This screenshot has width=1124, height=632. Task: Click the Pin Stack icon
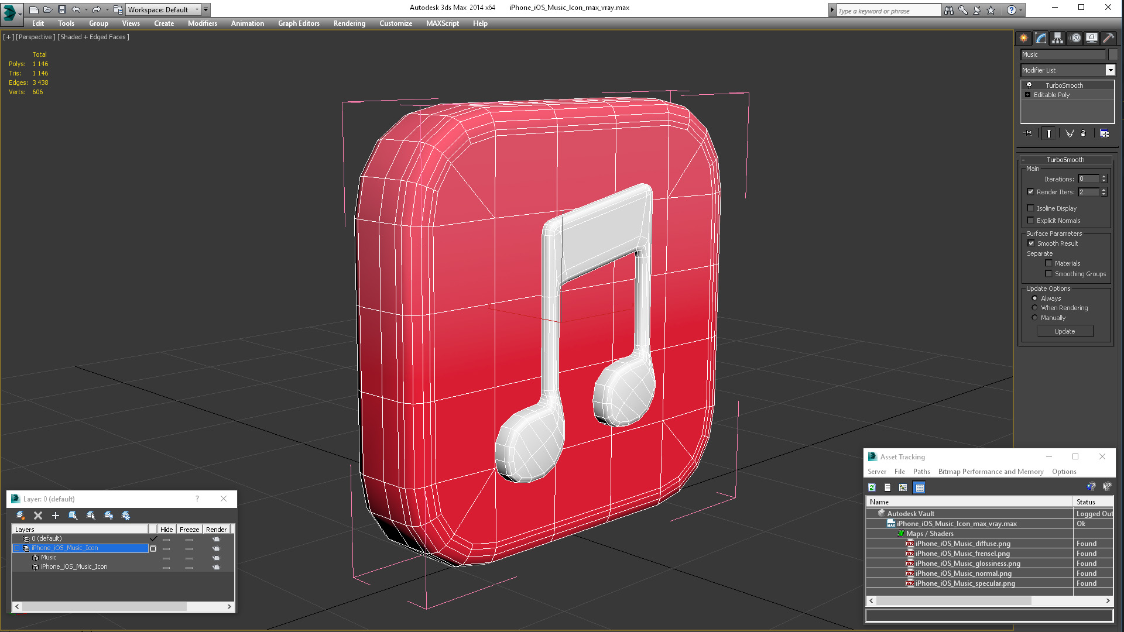coord(1029,133)
